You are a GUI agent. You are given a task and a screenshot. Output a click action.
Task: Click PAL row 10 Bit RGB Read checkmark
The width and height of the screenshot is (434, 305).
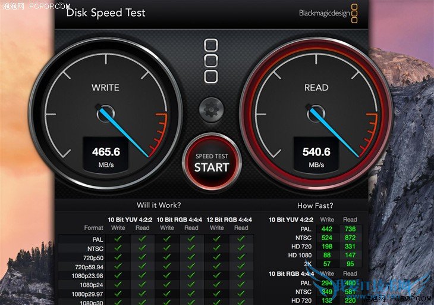pos(191,239)
